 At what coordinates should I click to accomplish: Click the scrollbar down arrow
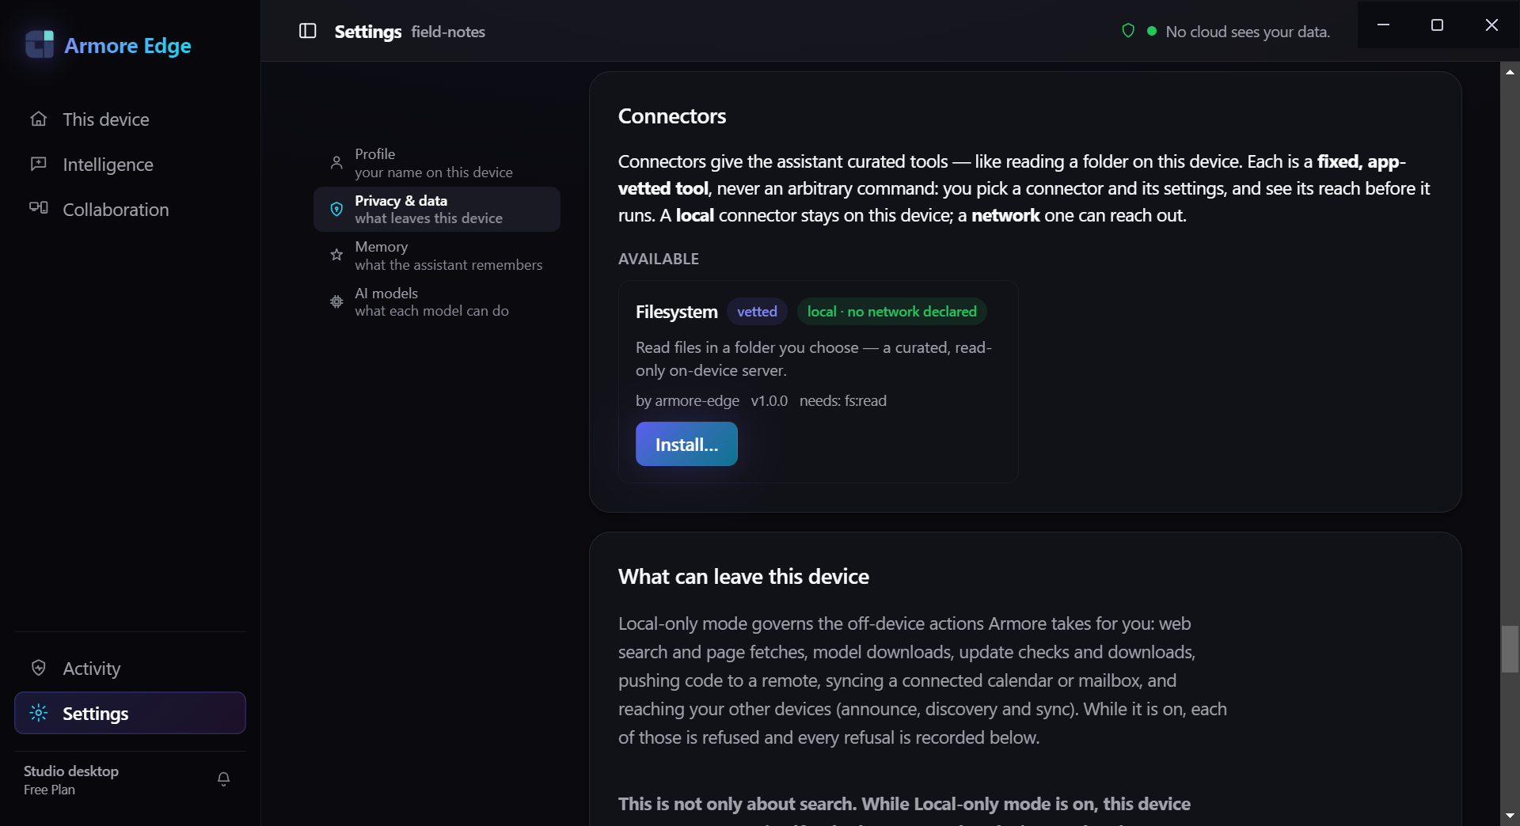[1510, 816]
